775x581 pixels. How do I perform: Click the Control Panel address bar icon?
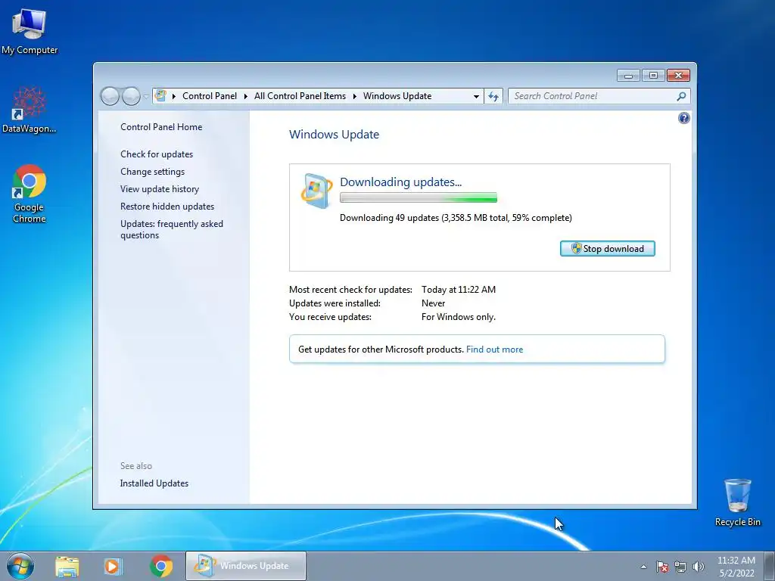click(x=160, y=95)
